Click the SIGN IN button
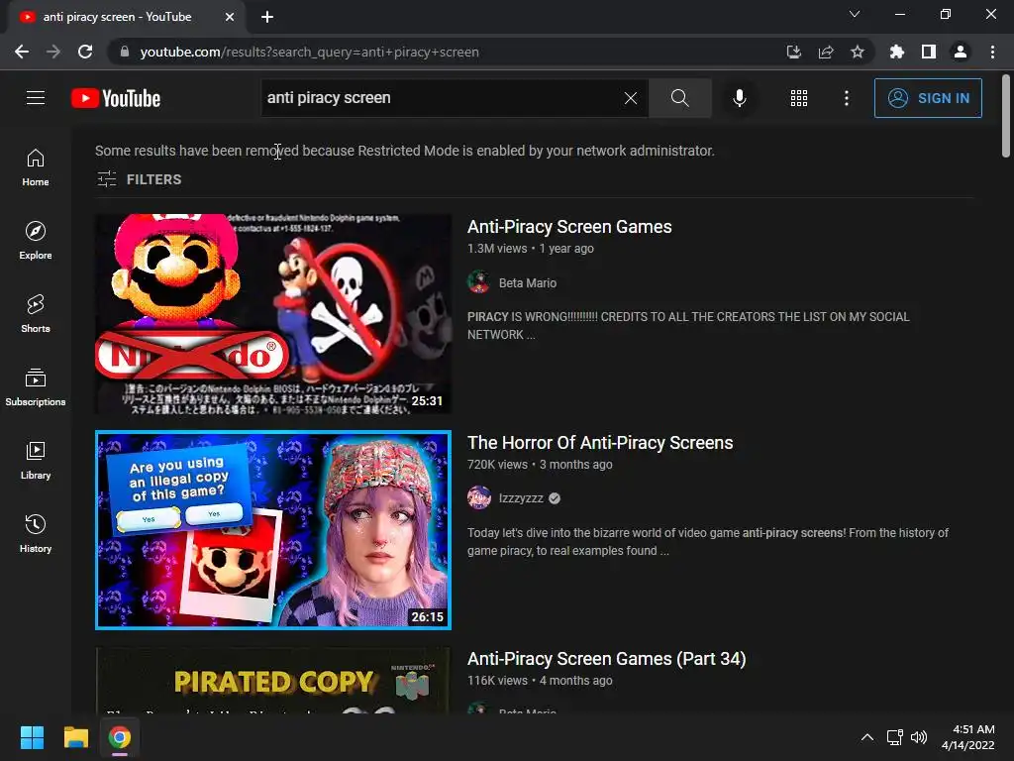This screenshot has width=1014, height=761. (x=928, y=98)
